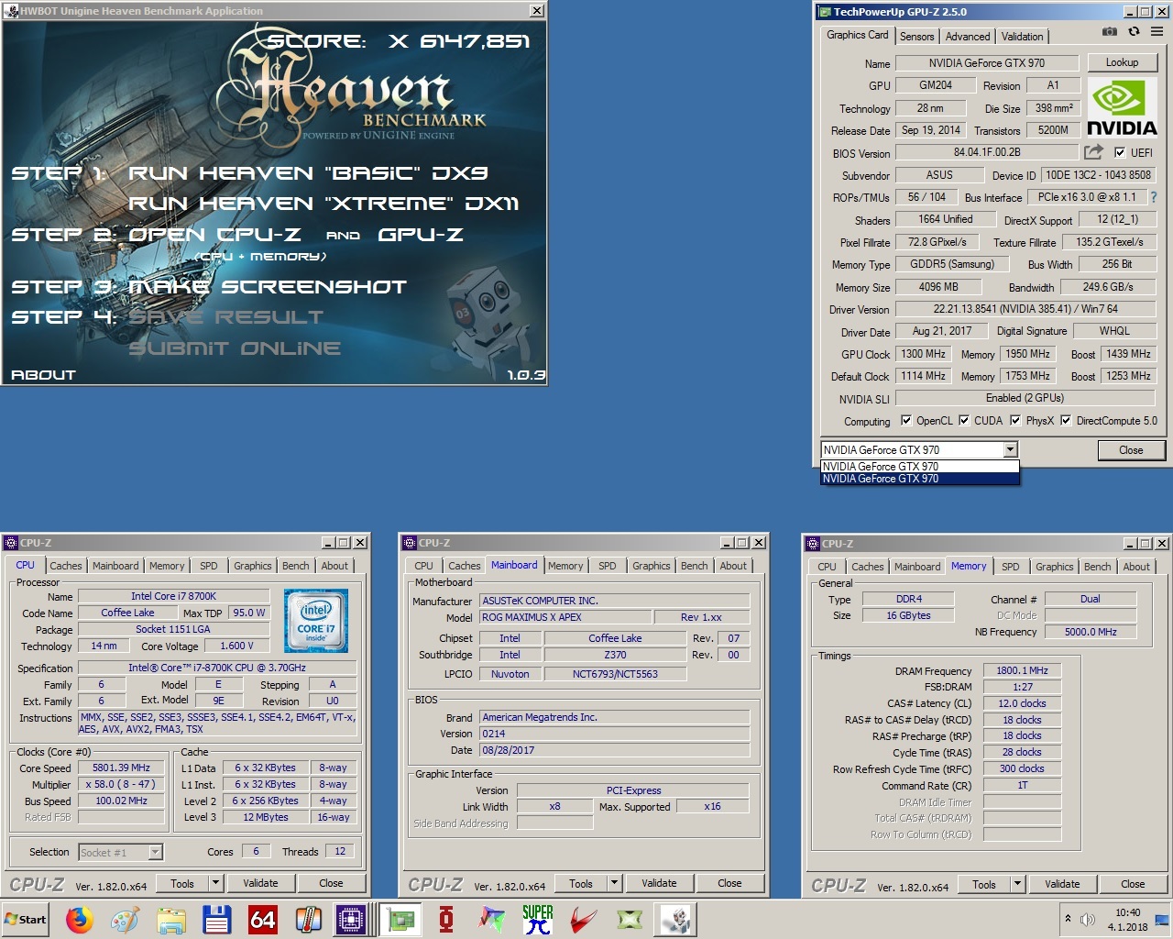Image resolution: width=1173 pixels, height=939 pixels.
Task: Click RUN HEAVEN "BASIC" DX9
Action: 308,172
